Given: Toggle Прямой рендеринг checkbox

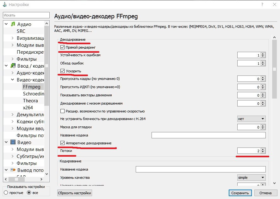Looking at the screenshot, I should click(x=63, y=47).
